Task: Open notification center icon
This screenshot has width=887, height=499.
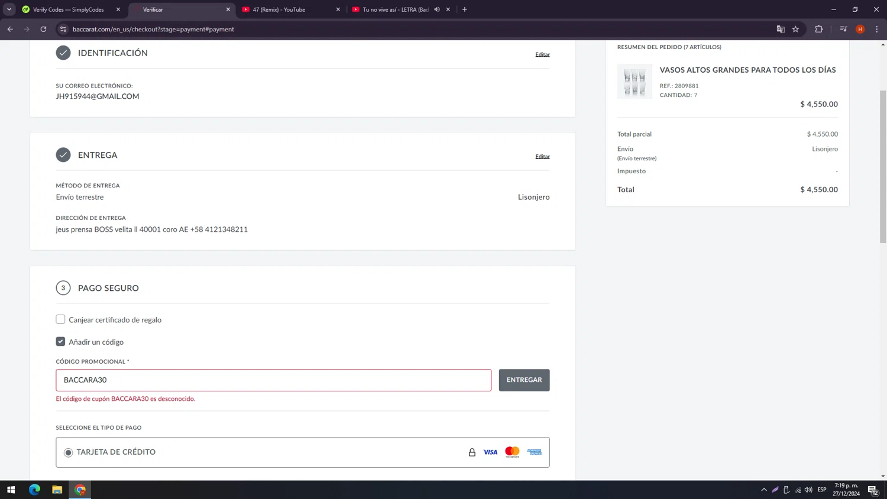Action: coord(873,490)
